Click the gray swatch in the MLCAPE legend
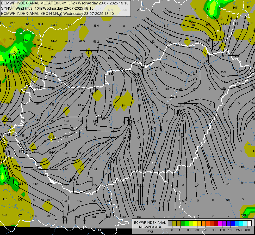The width and height of the screenshot is (255, 235). pyautogui.click(x=170, y=224)
